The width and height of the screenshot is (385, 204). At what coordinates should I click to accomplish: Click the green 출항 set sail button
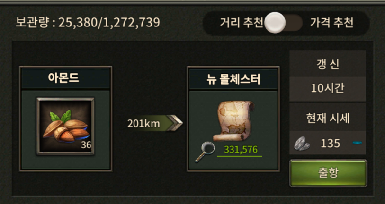coord(328,173)
